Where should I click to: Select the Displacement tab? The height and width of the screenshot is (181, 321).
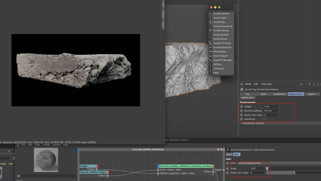[x=296, y=94]
